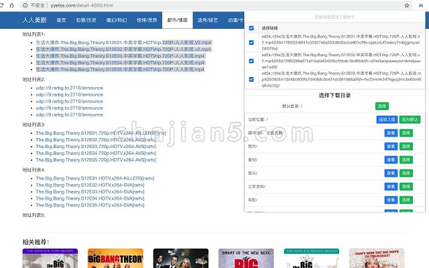
Task: Click the 地址列表1 heading
Action: coord(34,34)
